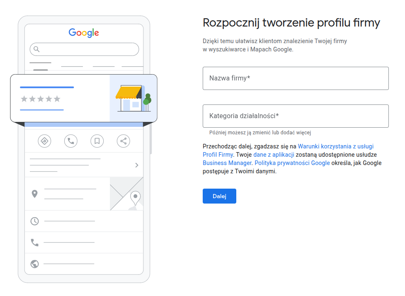
Task: Open the share icon on the mockup
Action: (123, 141)
